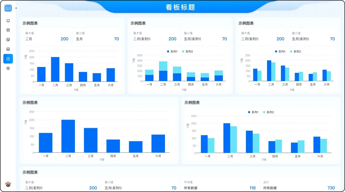Click the 五月 bar in the first chart
Image resolution: width=345 pixels, height=192 pixels.
click(x=97, y=77)
